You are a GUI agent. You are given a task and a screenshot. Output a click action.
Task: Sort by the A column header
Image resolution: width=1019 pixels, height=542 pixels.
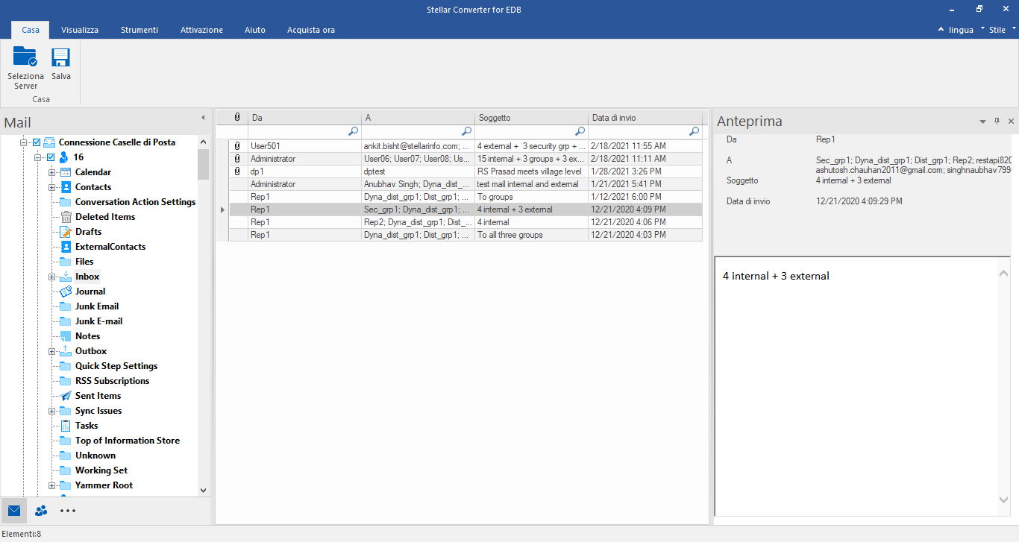coord(418,118)
